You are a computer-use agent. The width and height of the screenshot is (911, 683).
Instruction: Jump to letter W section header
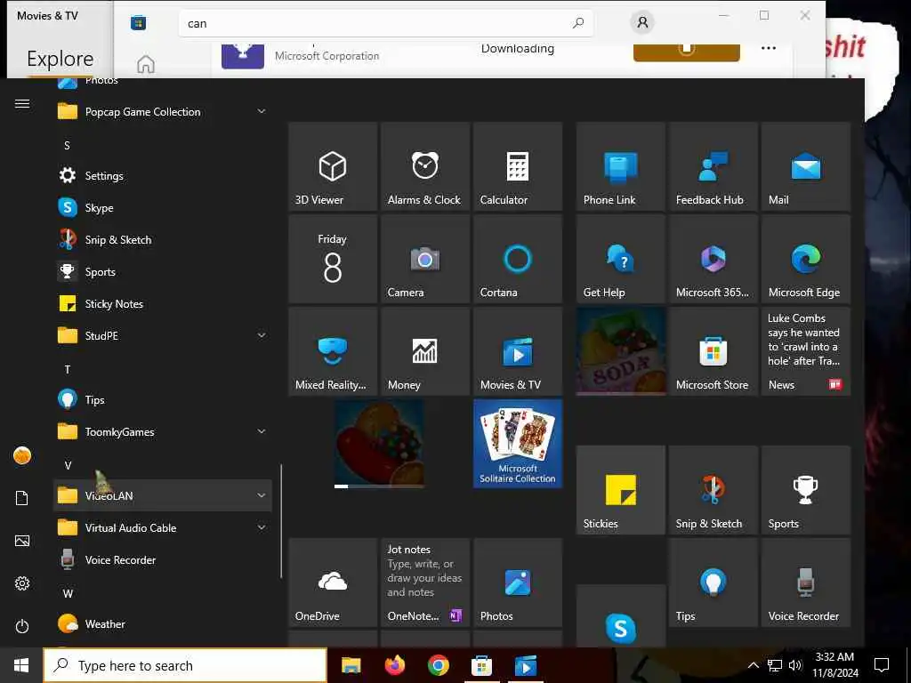68,593
